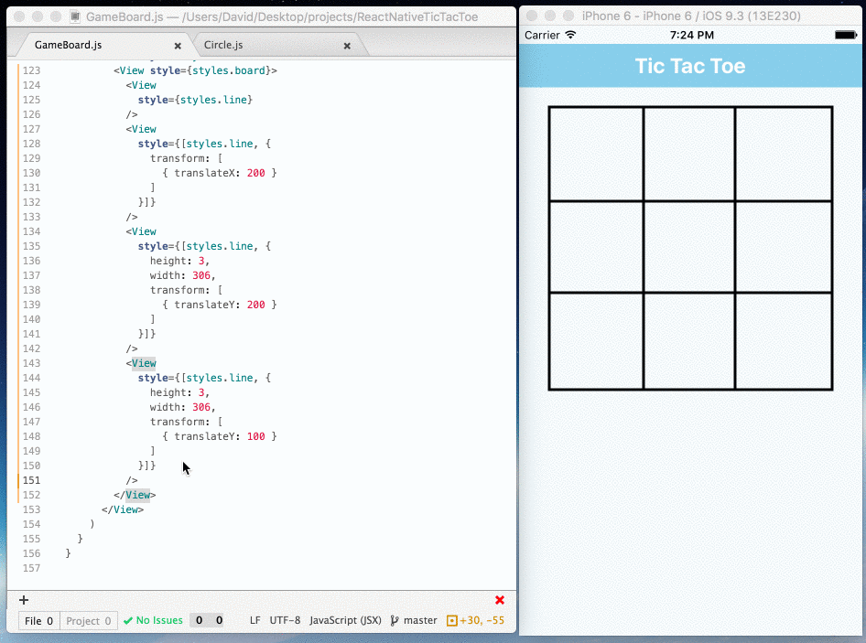Viewport: 866px width, 643px height.
Task: Click the plus icon in bottom panel
Action: pos(24,600)
